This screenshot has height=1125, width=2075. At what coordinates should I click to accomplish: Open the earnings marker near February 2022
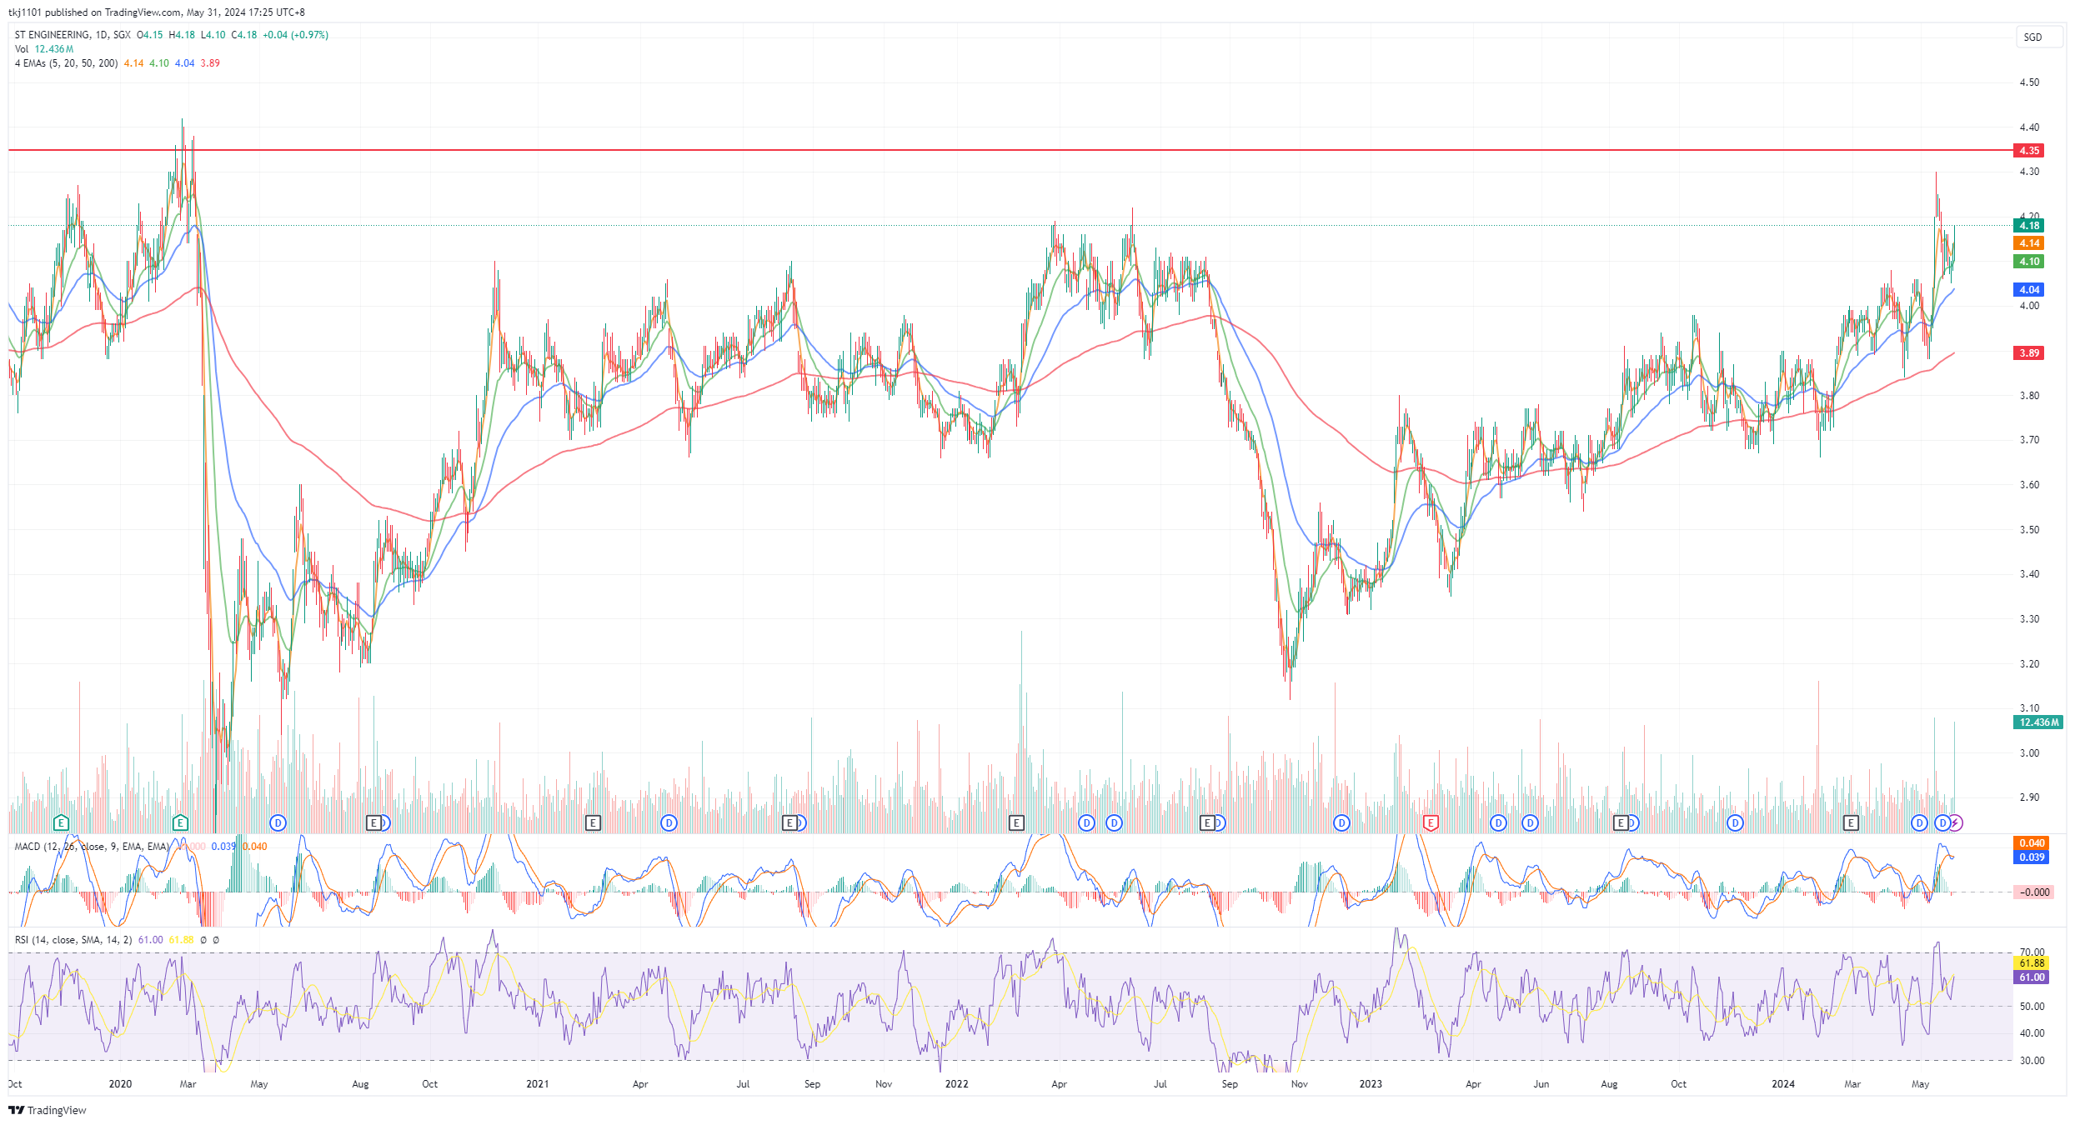1016,823
